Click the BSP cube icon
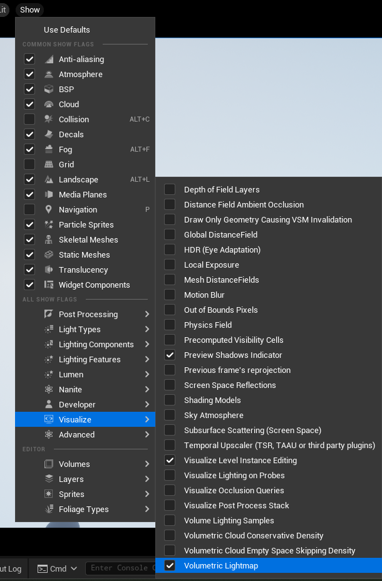The width and height of the screenshot is (382, 581). (49, 89)
